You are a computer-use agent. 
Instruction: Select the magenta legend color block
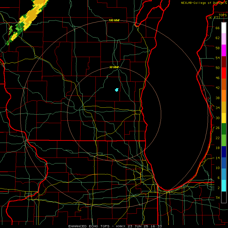(224, 50)
